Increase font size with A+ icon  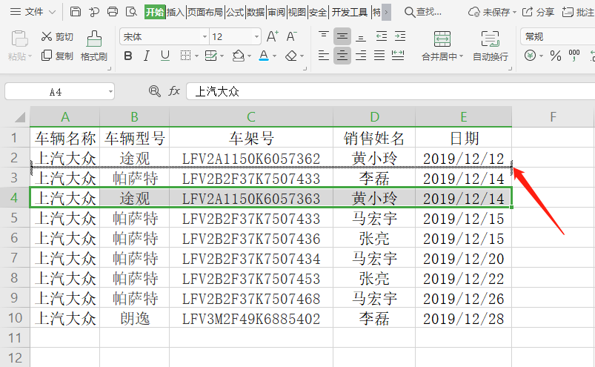tap(273, 36)
